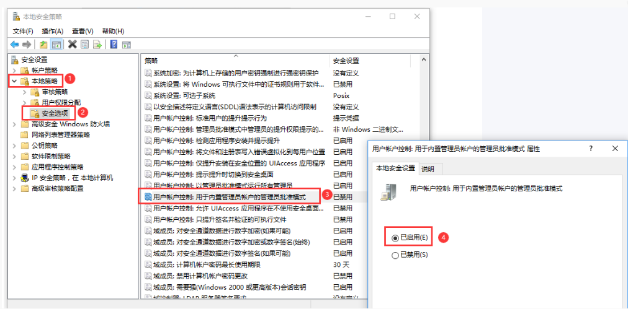The image size is (628, 309).
Task: Click the Back arrow toolbar icon
Action: coord(15,44)
